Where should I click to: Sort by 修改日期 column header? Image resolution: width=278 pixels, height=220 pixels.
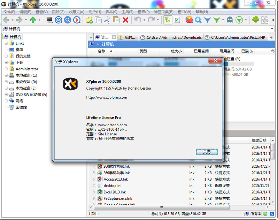259,141
